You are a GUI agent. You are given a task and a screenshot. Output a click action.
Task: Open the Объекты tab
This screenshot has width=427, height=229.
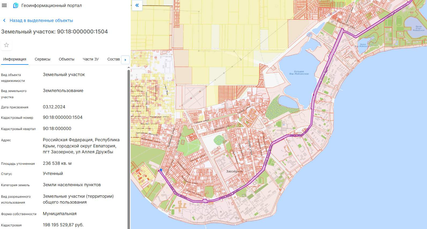click(66, 59)
